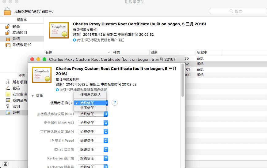Click the search field
Image resolution: width=267 pixels, height=168 pixels.
238,11
